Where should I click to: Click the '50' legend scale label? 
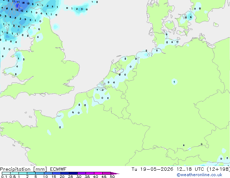pyautogui.click(x=112, y=177)
